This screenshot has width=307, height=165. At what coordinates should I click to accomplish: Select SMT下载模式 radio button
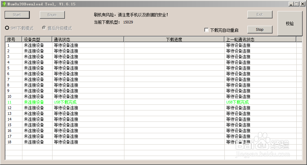click(x=7, y=28)
